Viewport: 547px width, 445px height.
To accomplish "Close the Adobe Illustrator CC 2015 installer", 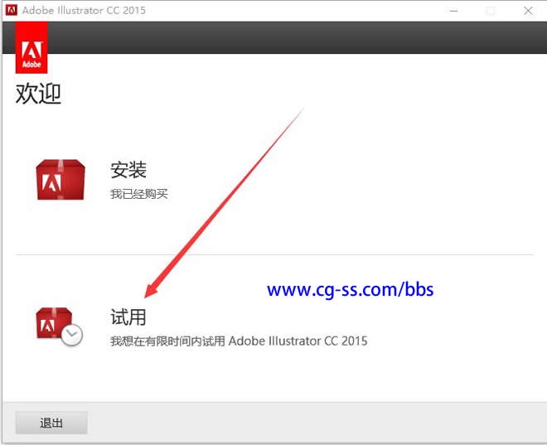I will point(528,10).
